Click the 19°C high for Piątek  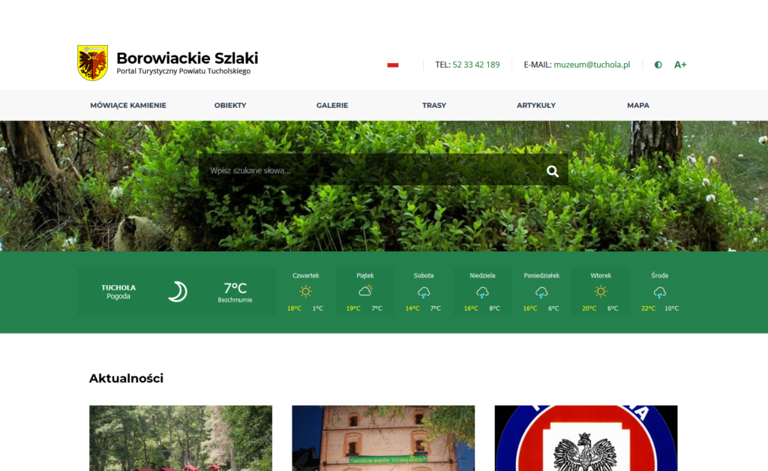pyautogui.click(x=353, y=308)
